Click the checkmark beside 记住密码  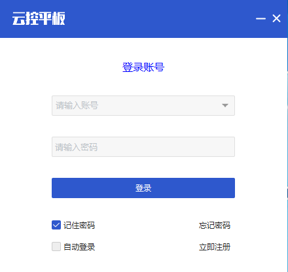click(x=56, y=225)
